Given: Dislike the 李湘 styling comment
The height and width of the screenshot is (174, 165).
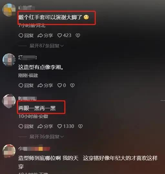Looking at the screenshot, I should tap(72, 85).
